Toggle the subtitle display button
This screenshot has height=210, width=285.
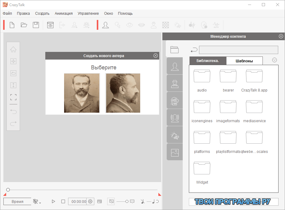click(100, 201)
